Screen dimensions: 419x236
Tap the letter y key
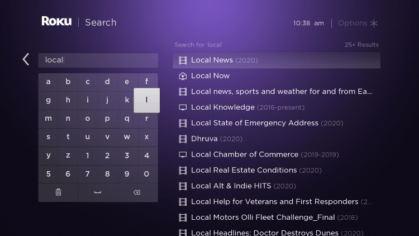click(48, 155)
